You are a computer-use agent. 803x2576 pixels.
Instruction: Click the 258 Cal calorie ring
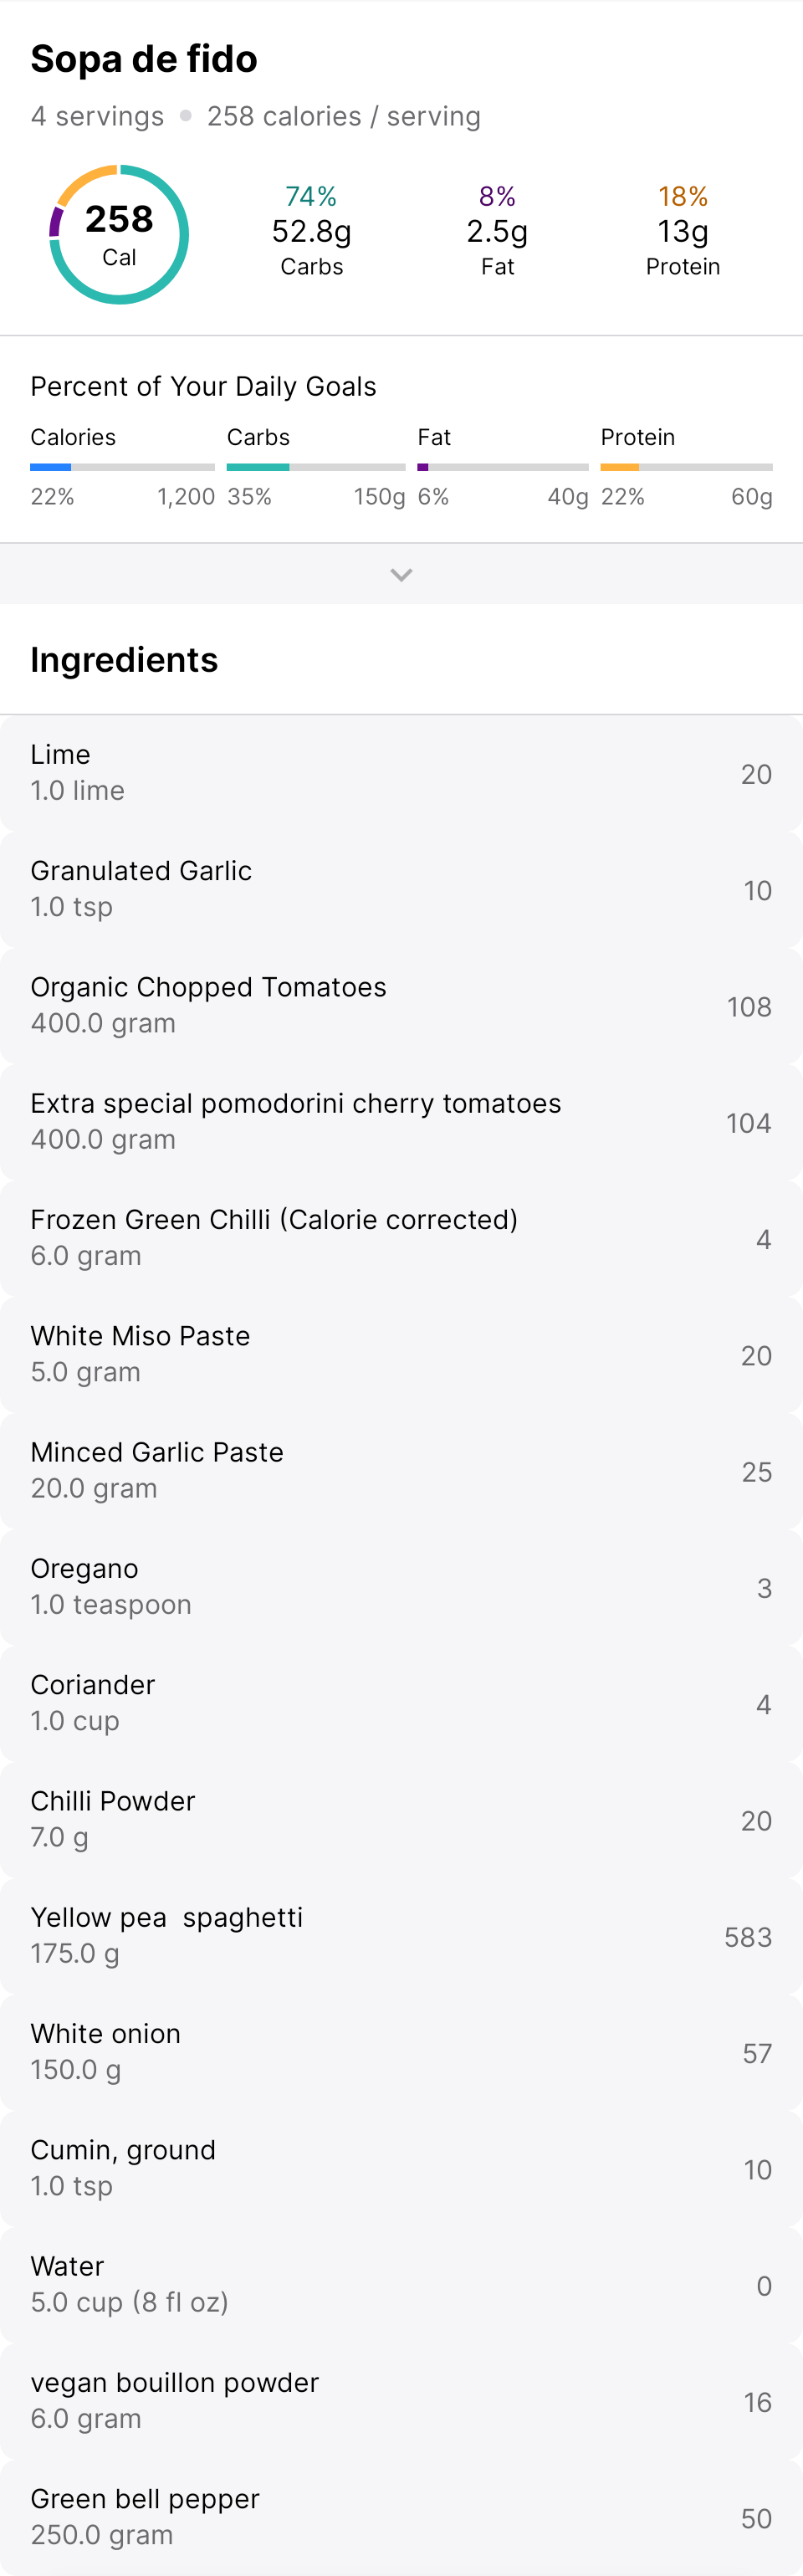pos(119,235)
